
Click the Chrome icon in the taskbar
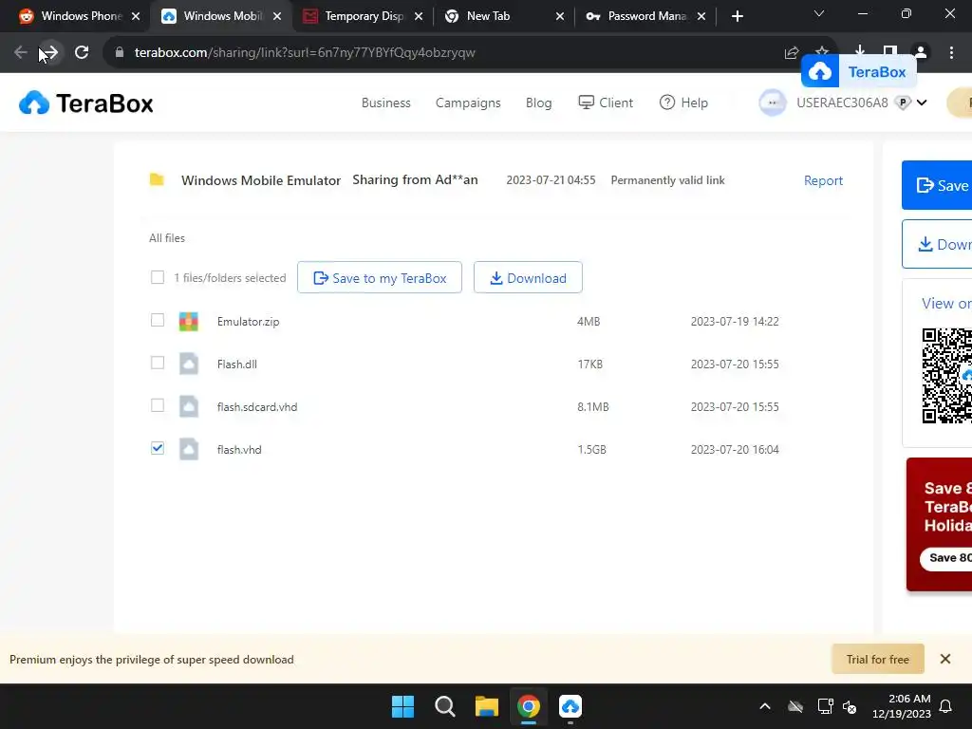(529, 706)
